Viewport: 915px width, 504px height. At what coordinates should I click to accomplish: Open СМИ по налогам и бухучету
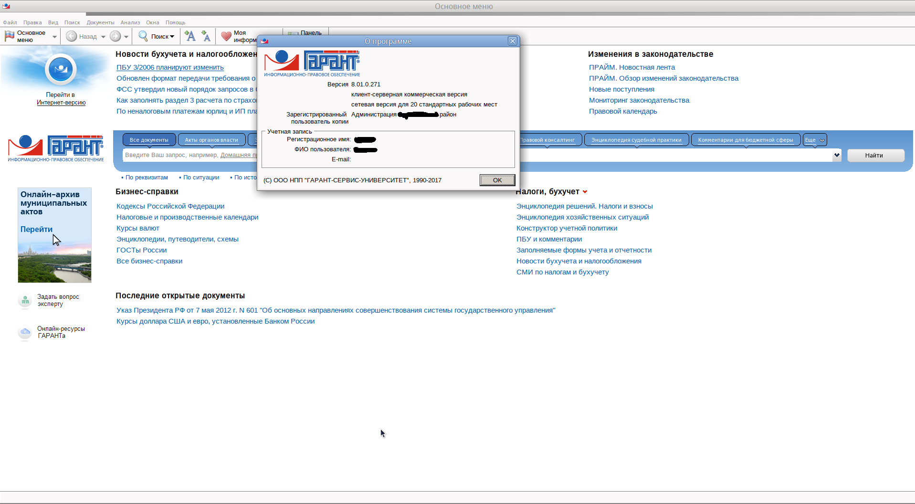point(563,272)
